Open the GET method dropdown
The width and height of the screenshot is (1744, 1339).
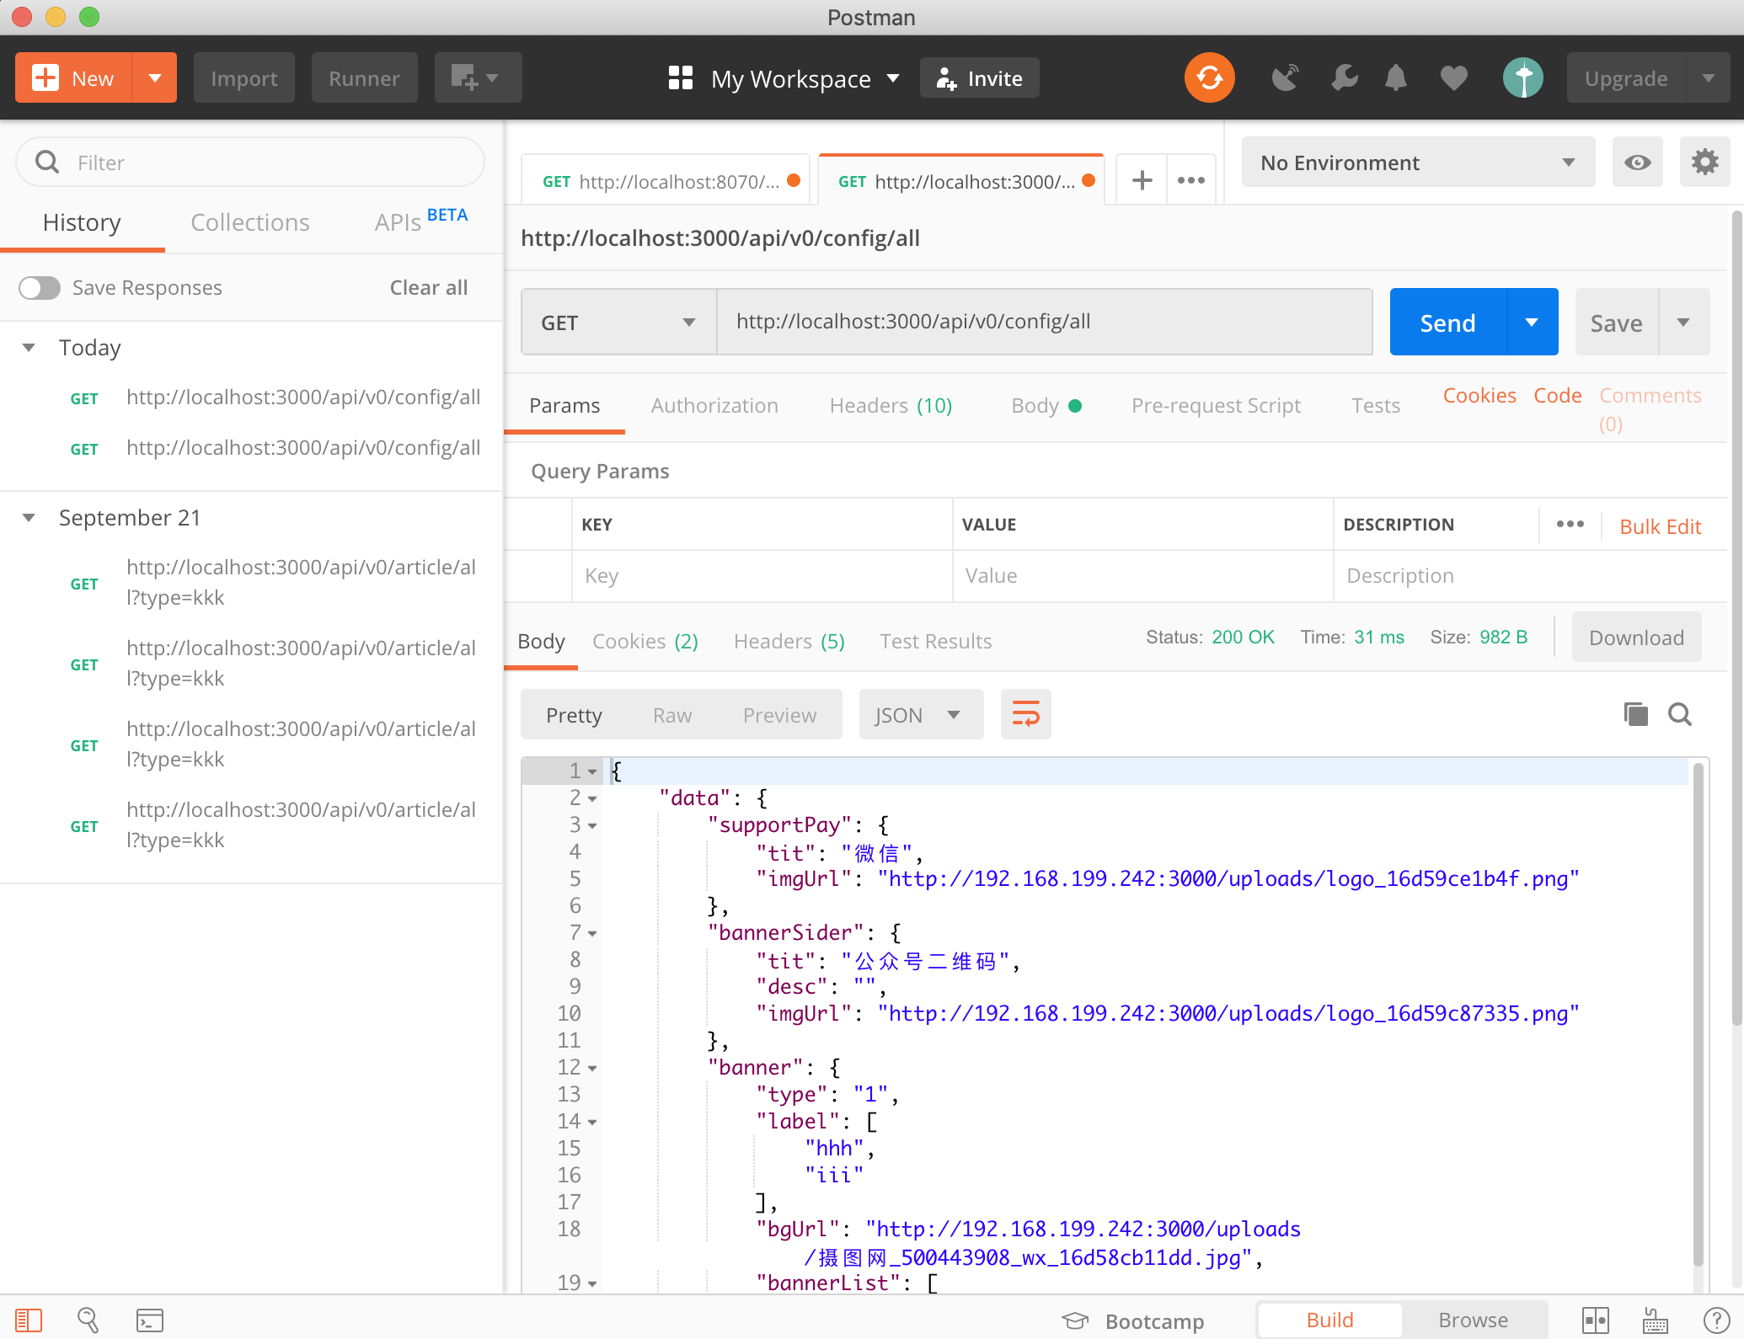pyautogui.click(x=619, y=322)
